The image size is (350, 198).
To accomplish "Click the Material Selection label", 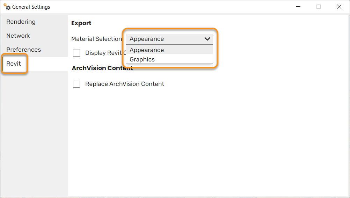I will [96, 39].
